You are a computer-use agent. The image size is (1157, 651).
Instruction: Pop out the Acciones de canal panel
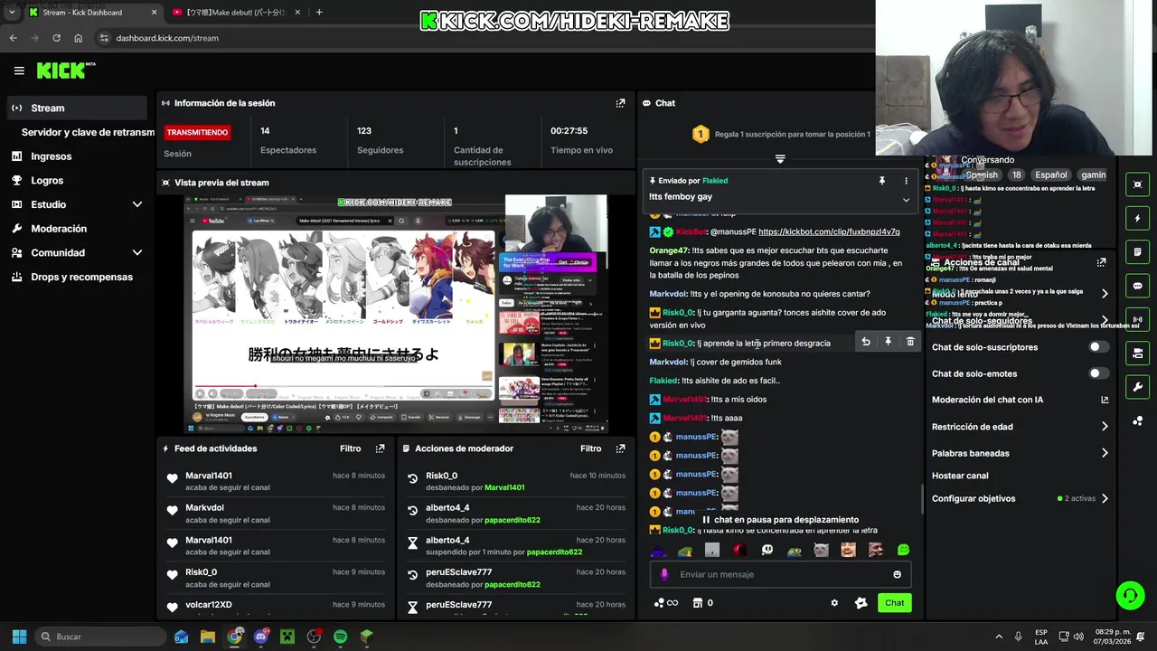[x=1101, y=262]
